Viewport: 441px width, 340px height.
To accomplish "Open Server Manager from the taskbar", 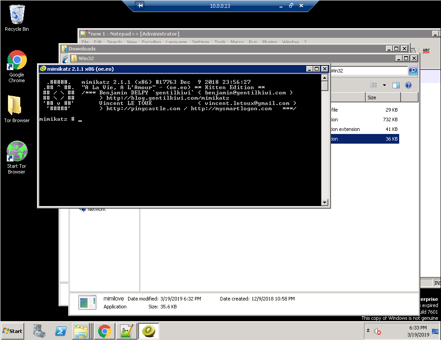I will (39, 331).
